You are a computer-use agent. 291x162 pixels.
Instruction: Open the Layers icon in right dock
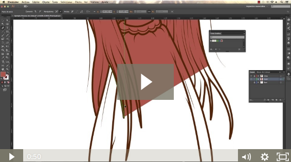pos(288,74)
